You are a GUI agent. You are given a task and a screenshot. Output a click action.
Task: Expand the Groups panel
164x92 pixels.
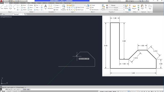tap(128, 12)
